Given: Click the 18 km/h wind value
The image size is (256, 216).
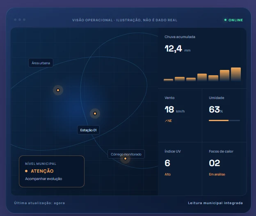Looking at the screenshot, I should click(175, 110).
